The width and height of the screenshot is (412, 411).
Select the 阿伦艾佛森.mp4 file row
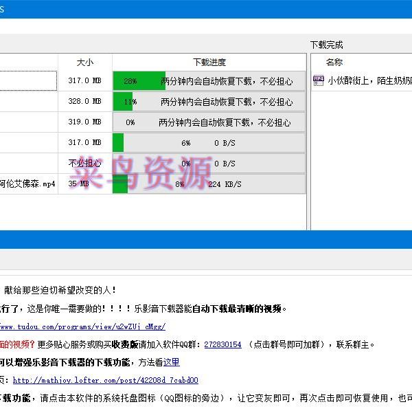point(27,184)
